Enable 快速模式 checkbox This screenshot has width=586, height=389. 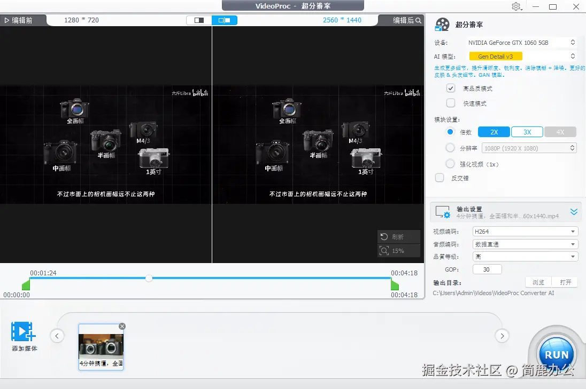coord(450,103)
